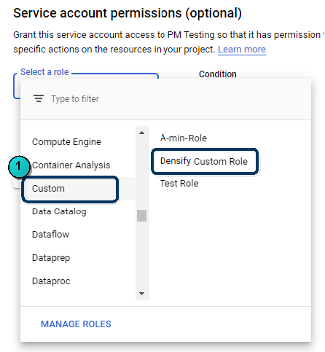
Task: Click the Condition column label
Action: click(218, 74)
